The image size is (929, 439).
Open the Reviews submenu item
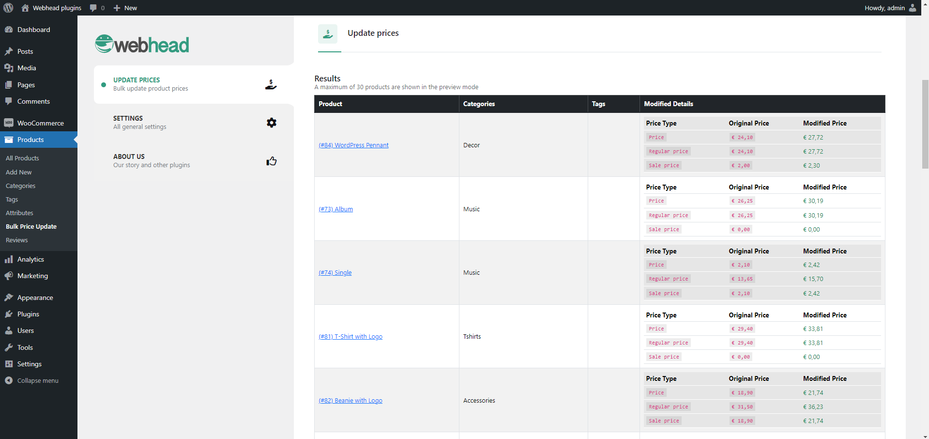tap(17, 240)
